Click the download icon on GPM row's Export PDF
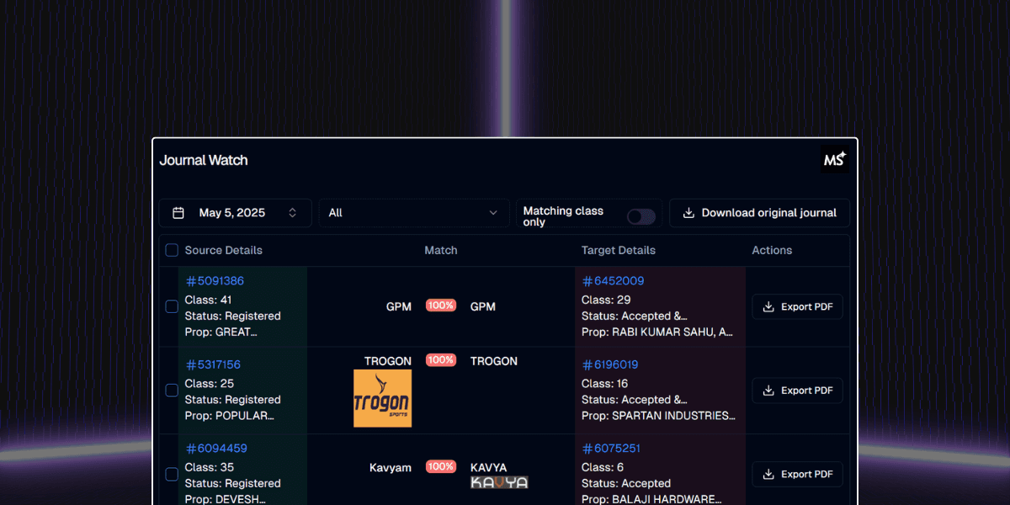1010x505 pixels. pos(768,306)
